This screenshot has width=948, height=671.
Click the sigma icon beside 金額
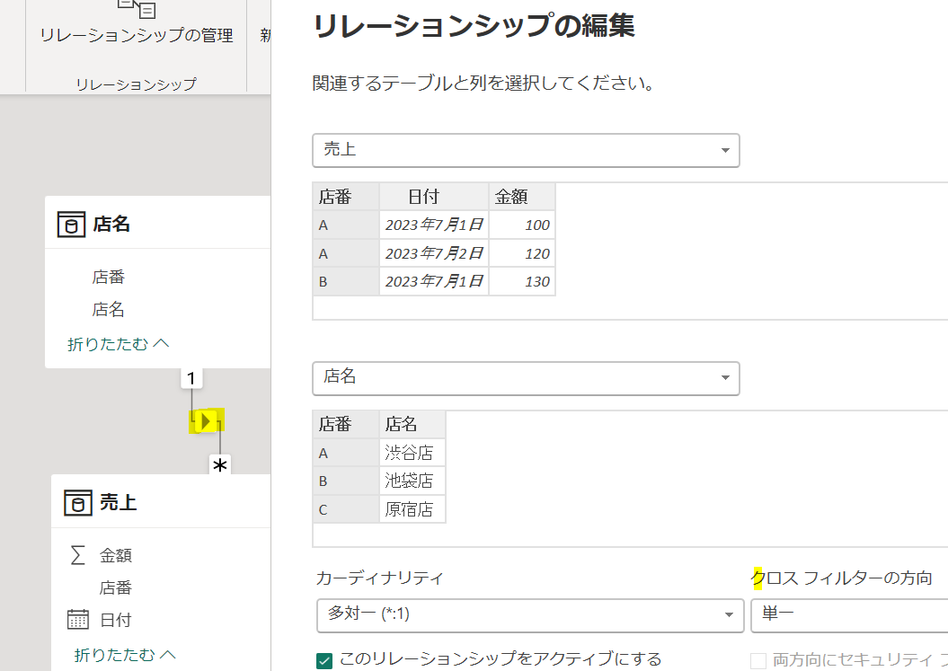coord(78,555)
